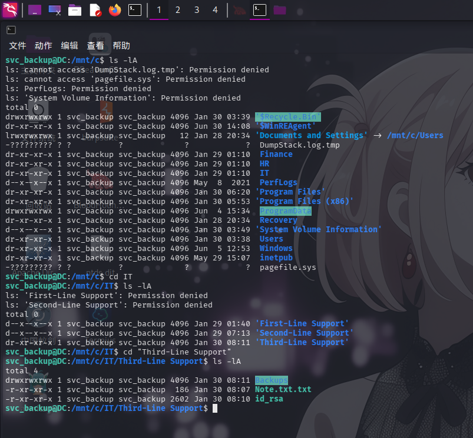Open the Kali Linux applications menu

pyautogui.click(x=10, y=9)
